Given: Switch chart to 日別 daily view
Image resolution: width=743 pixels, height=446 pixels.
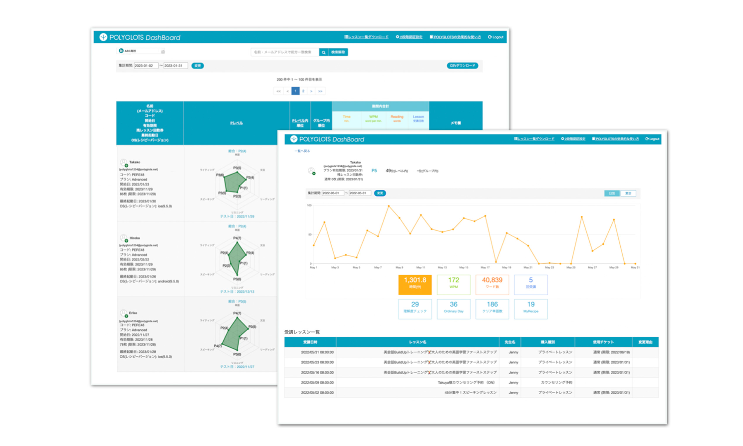Looking at the screenshot, I should [x=612, y=193].
